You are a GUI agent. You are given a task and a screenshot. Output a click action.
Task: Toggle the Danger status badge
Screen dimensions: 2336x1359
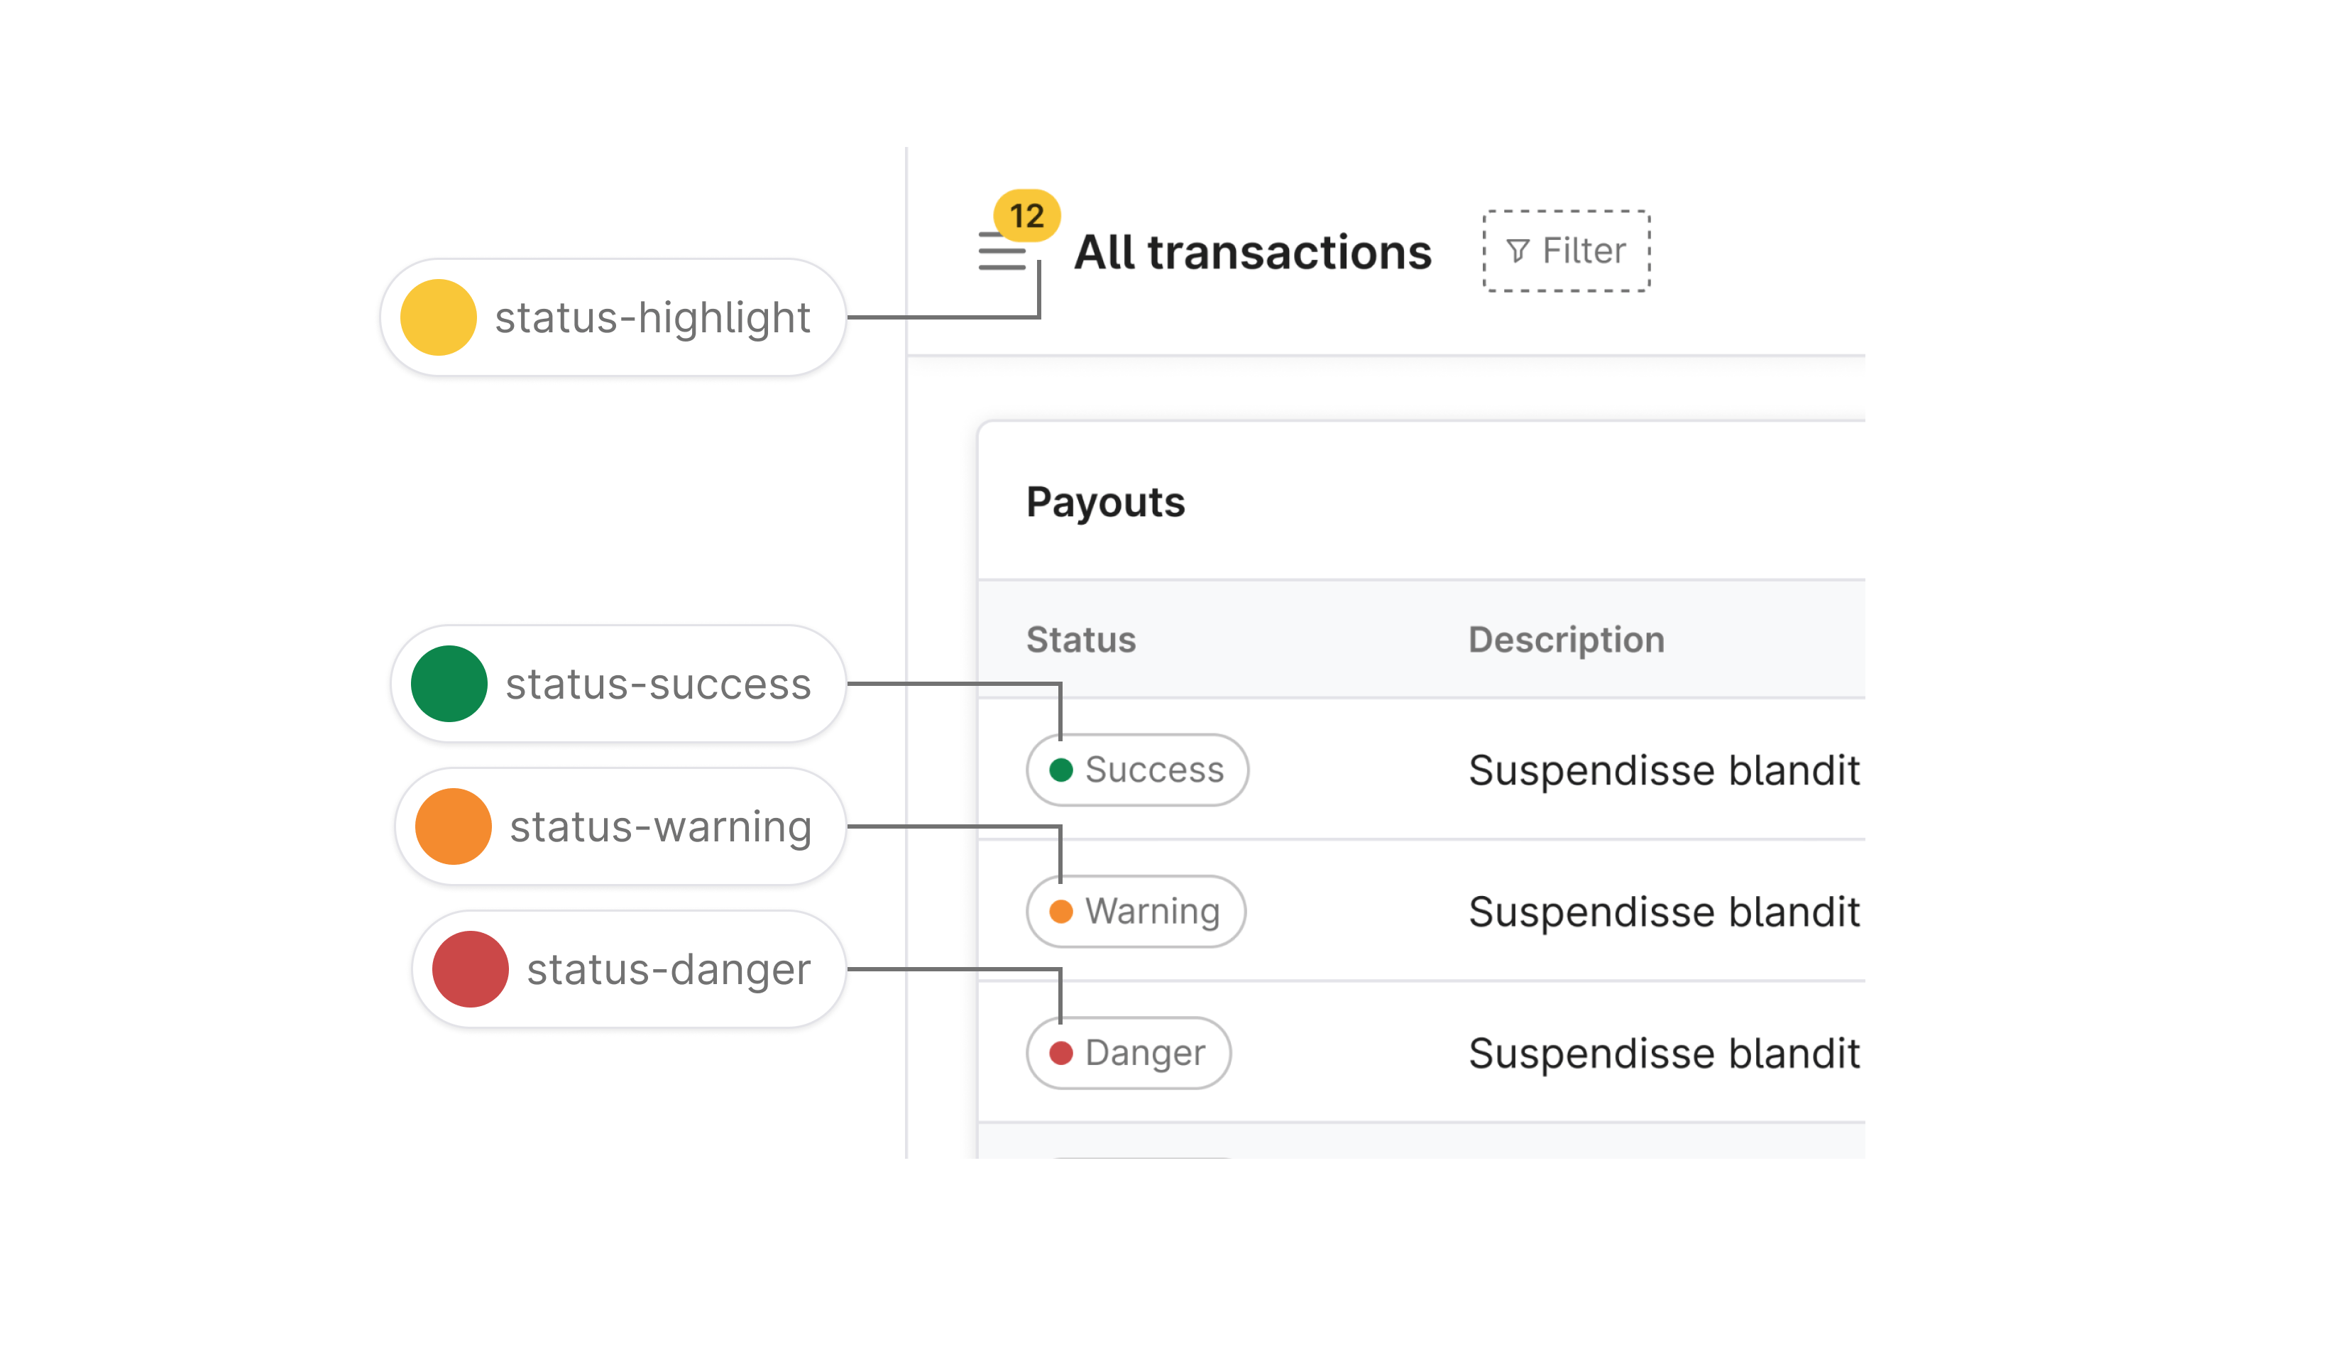1128,1052
